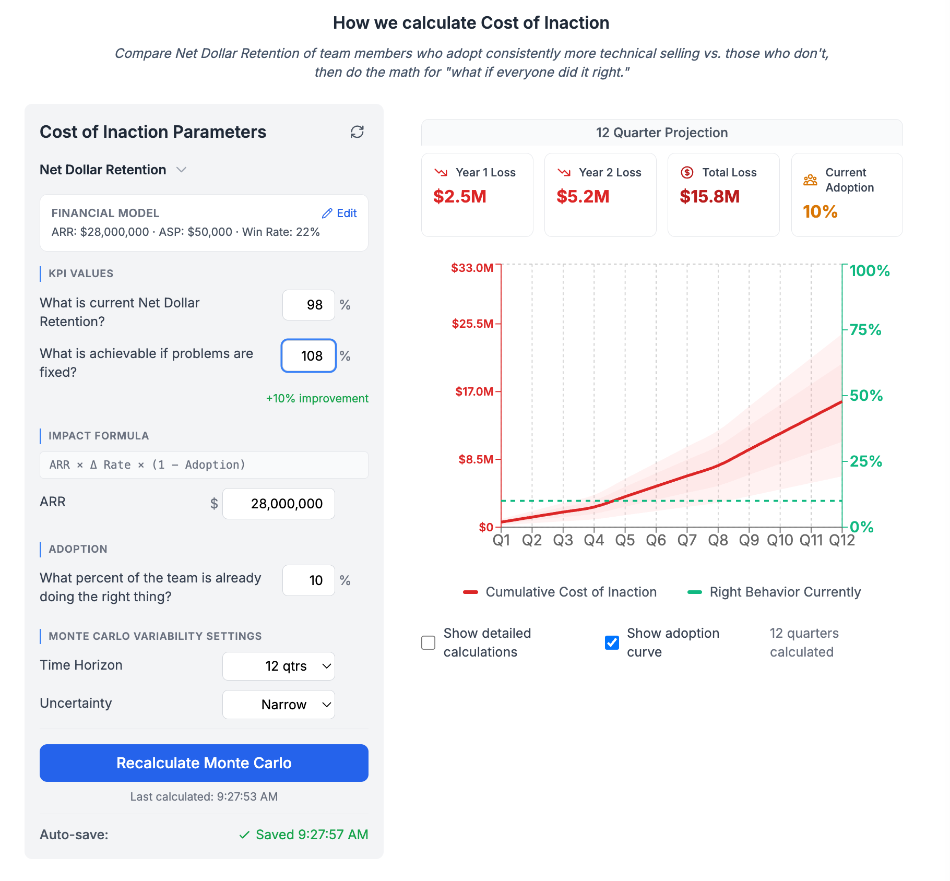The width and height of the screenshot is (950, 881).
Task: Click the downward trend icon on Year 2 Loss
Action: 564,172
